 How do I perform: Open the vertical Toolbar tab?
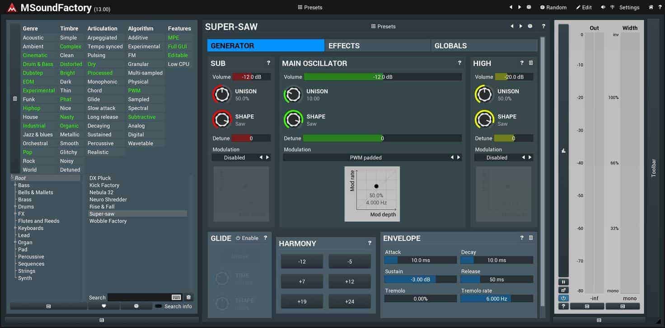click(653, 168)
